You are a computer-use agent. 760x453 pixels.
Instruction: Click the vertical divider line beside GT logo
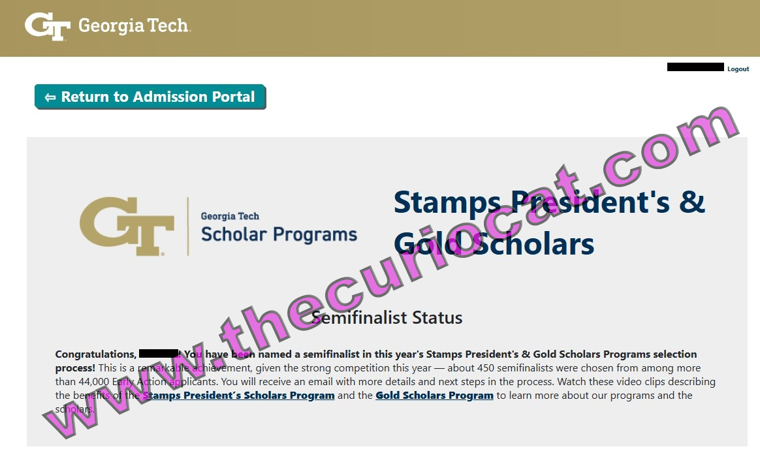coord(188,226)
